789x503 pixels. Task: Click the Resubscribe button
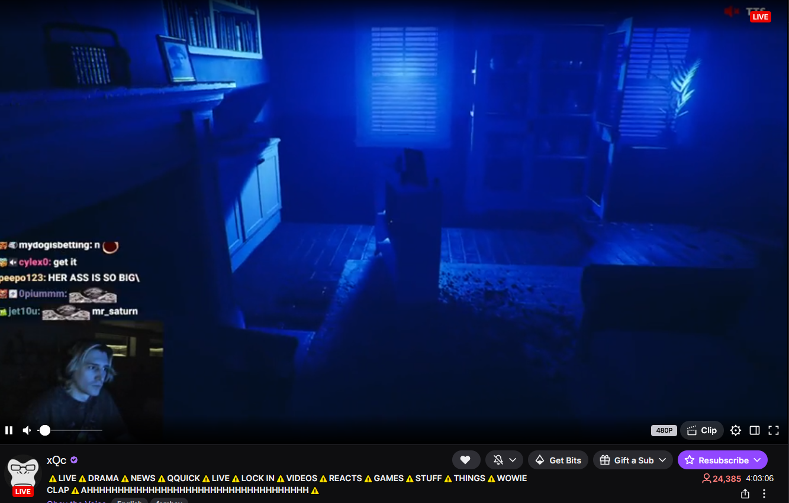722,460
